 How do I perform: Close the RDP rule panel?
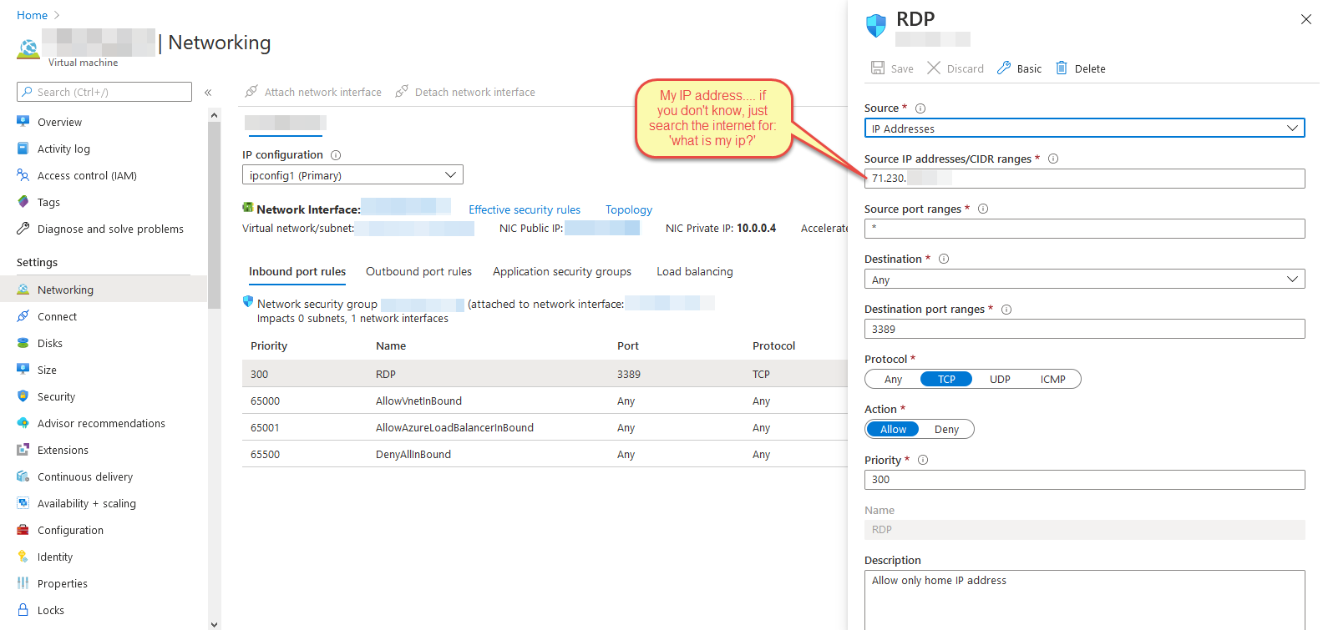click(x=1306, y=19)
